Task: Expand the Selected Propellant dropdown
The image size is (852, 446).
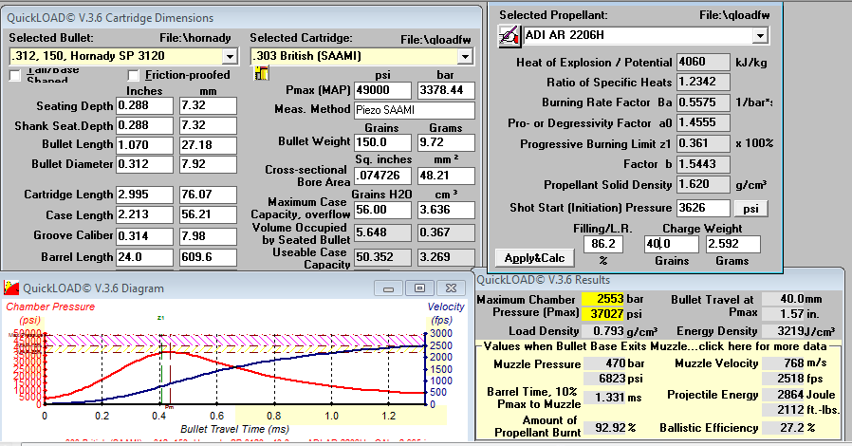Action: click(x=760, y=36)
